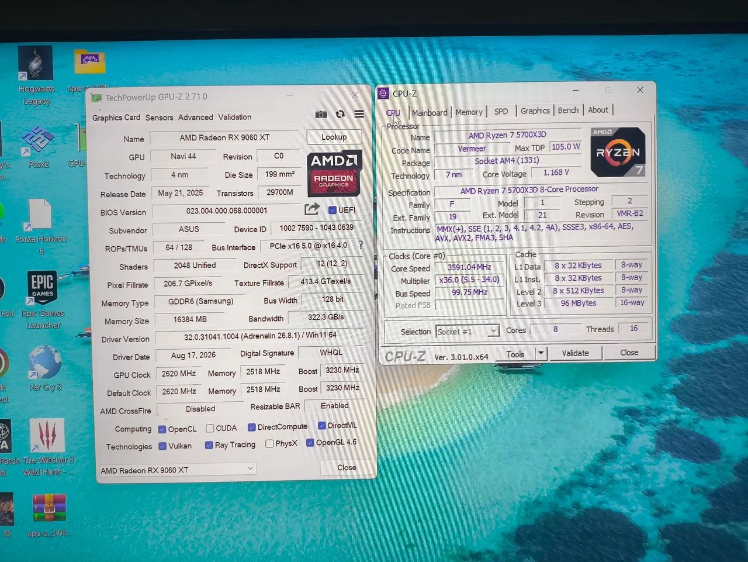The height and width of the screenshot is (562, 748).
Task: Select the cpu-z 3.01 WinRAR archive
Action: [x=49, y=515]
